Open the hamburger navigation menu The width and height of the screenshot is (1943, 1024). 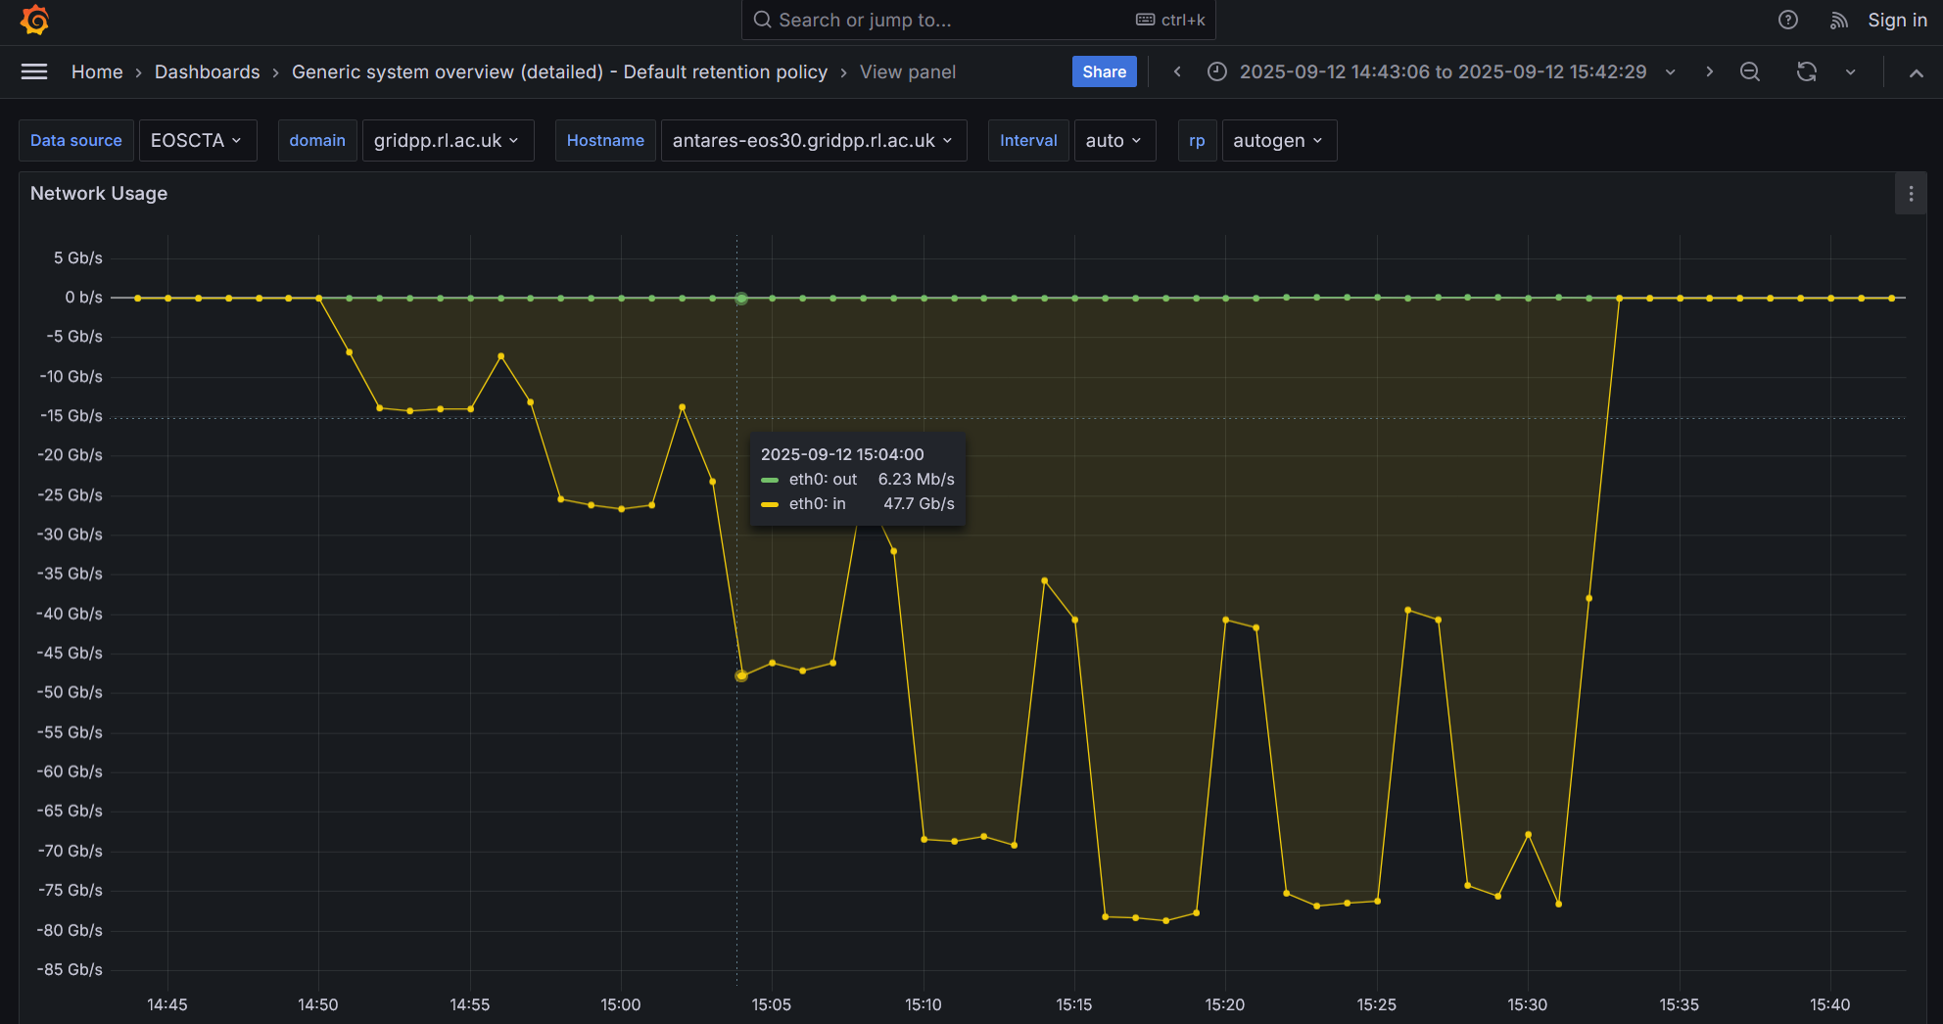click(x=34, y=71)
